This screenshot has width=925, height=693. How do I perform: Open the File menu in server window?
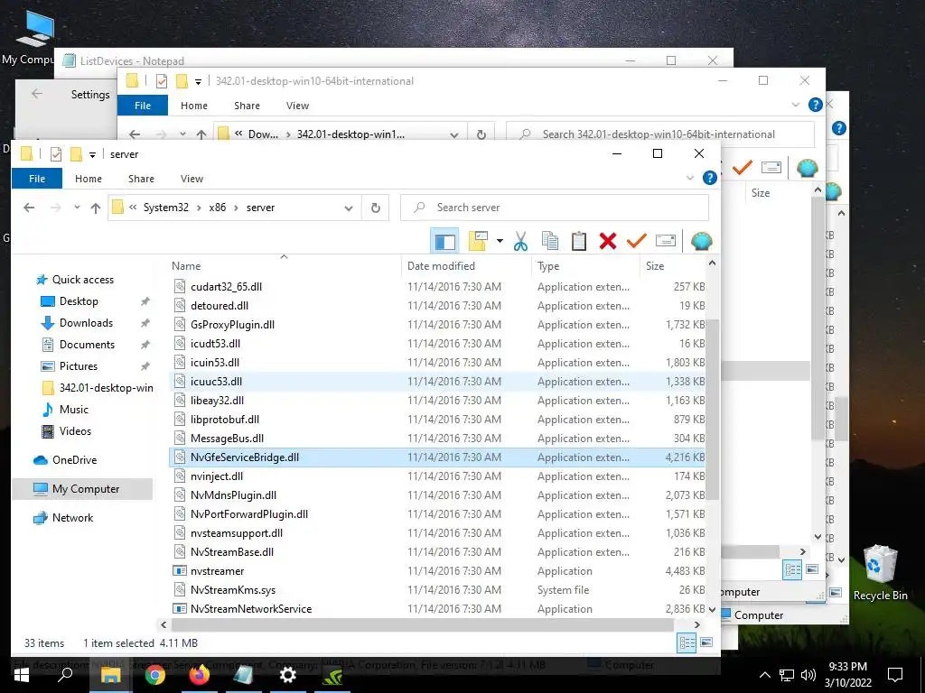coord(37,179)
